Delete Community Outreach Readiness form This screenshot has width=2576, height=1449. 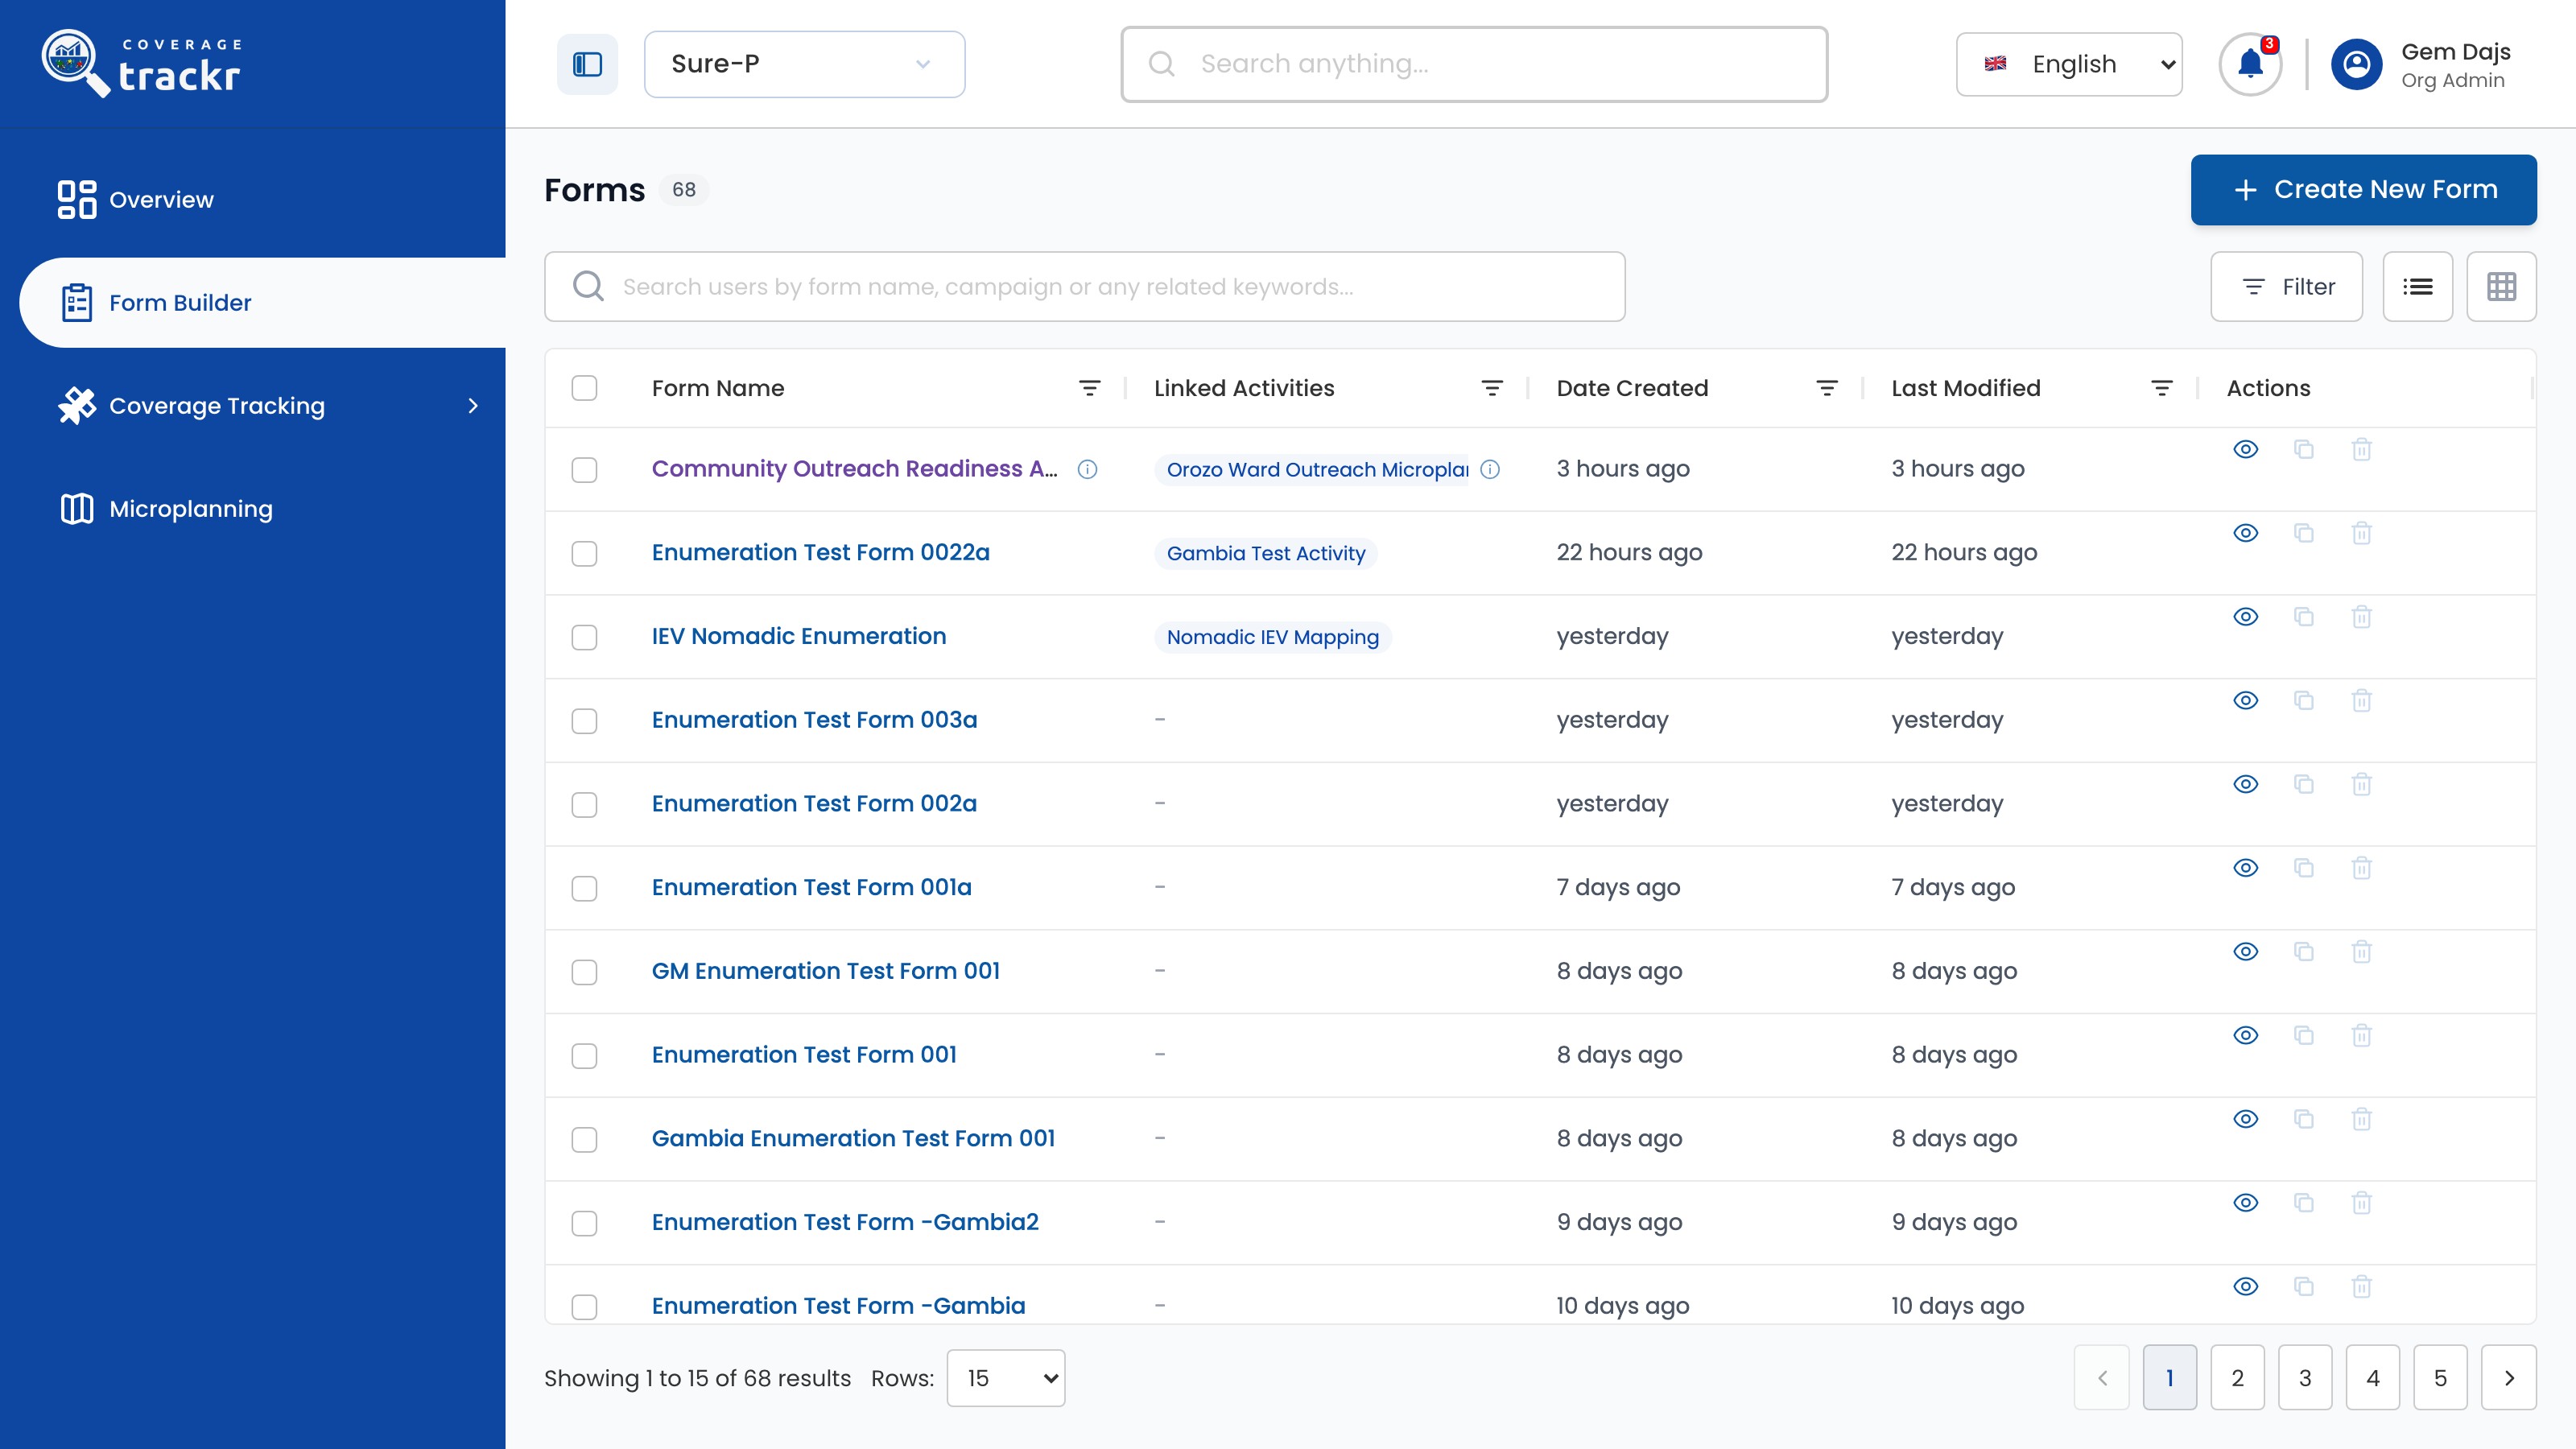2362,449
